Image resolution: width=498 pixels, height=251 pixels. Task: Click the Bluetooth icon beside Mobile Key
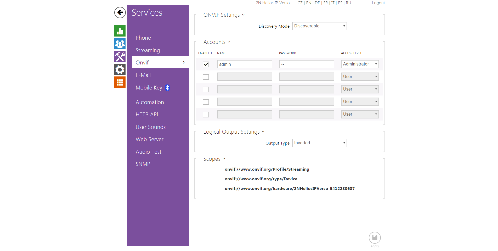coord(167,88)
